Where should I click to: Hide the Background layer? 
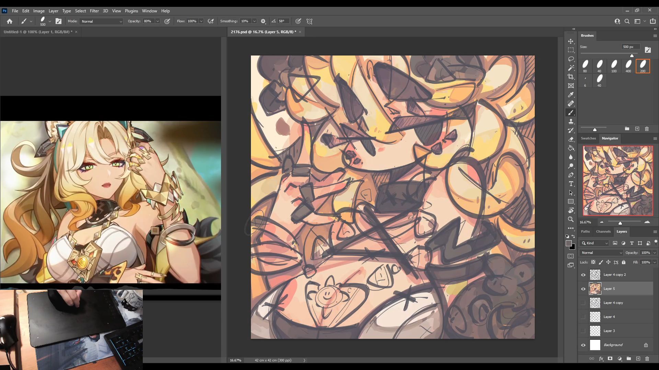pos(583,345)
